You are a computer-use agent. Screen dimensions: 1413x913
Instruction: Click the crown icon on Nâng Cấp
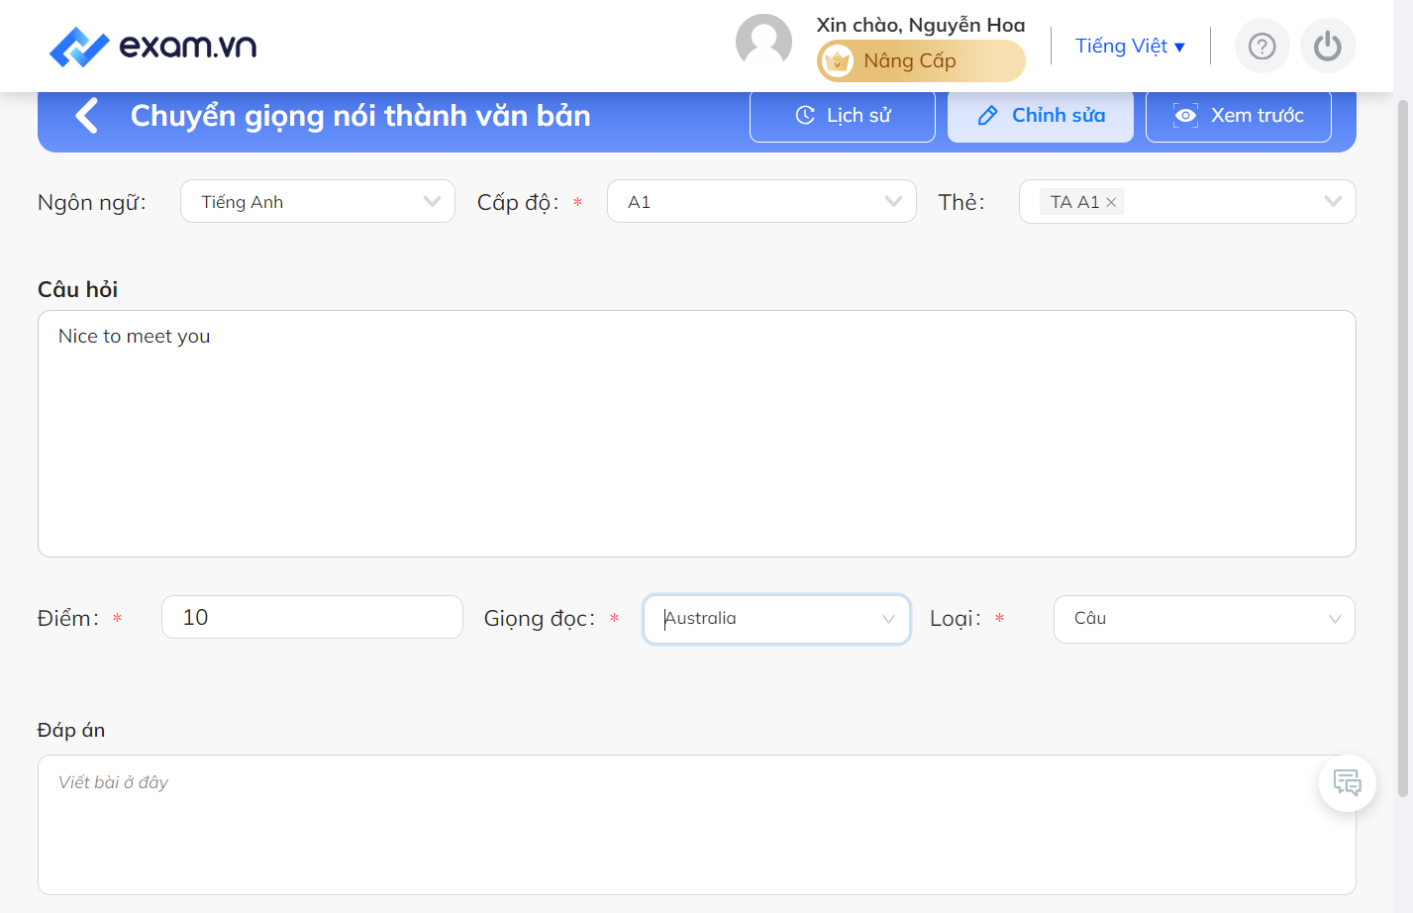(x=838, y=61)
